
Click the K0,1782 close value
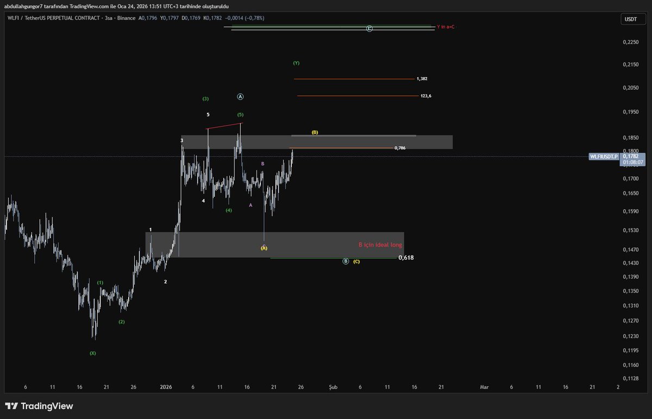pos(212,18)
